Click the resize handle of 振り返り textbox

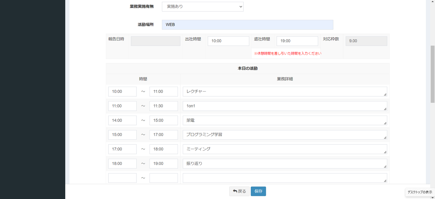[x=385, y=166]
